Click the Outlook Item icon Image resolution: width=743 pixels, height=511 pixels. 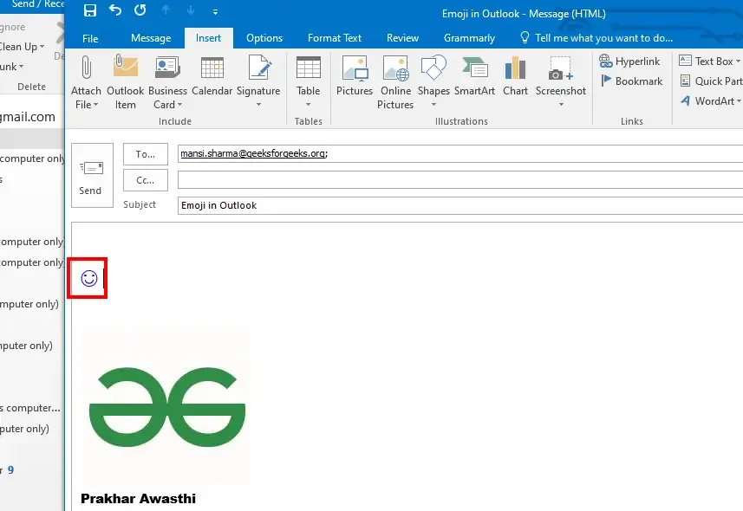point(126,67)
